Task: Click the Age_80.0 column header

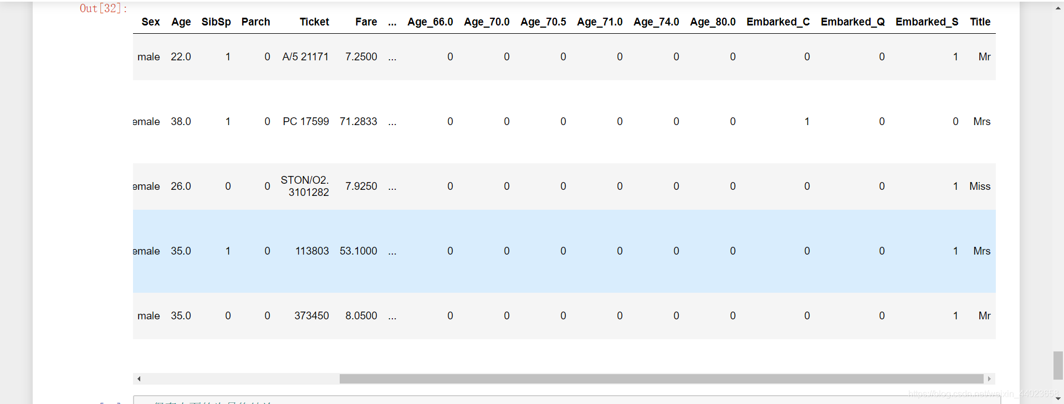Action: pos(713,22)
